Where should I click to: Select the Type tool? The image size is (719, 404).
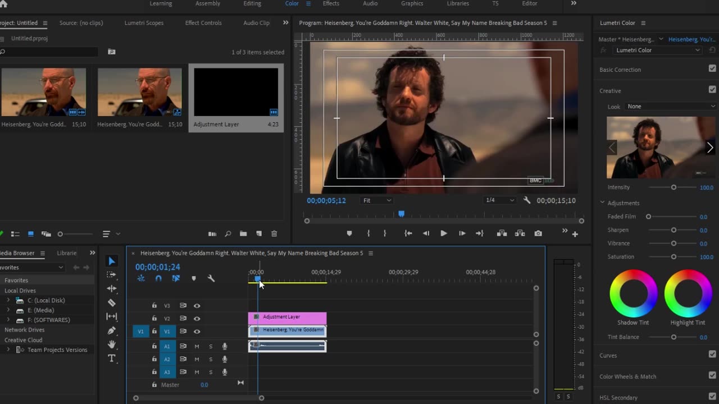point(111,358)
